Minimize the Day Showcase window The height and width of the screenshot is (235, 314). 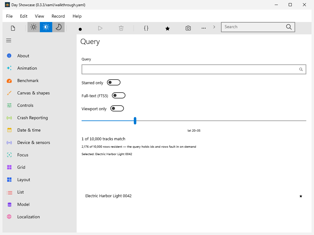(x=276, y=5)
